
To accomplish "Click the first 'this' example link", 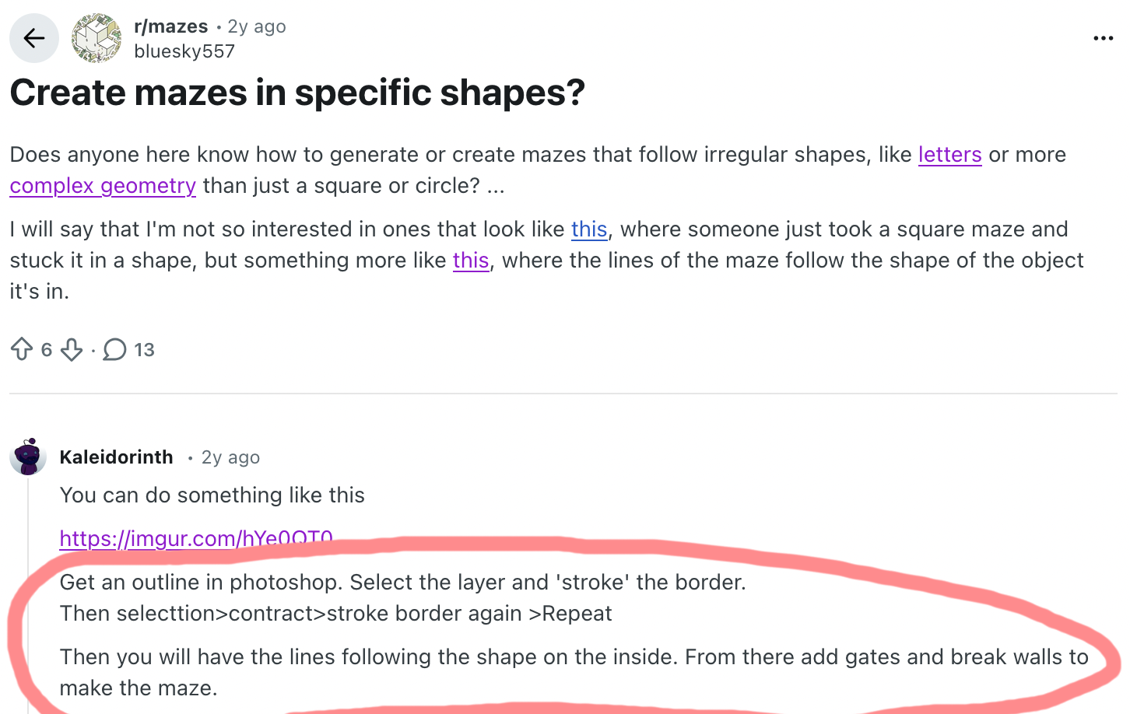I will [589, 229].
